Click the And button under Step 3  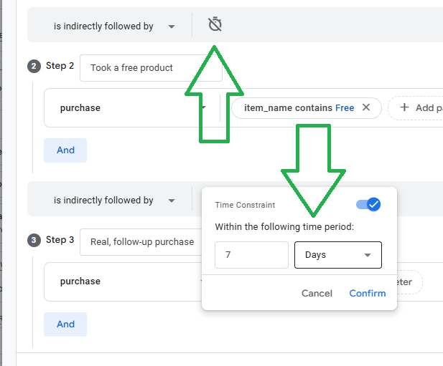[65, 324]
